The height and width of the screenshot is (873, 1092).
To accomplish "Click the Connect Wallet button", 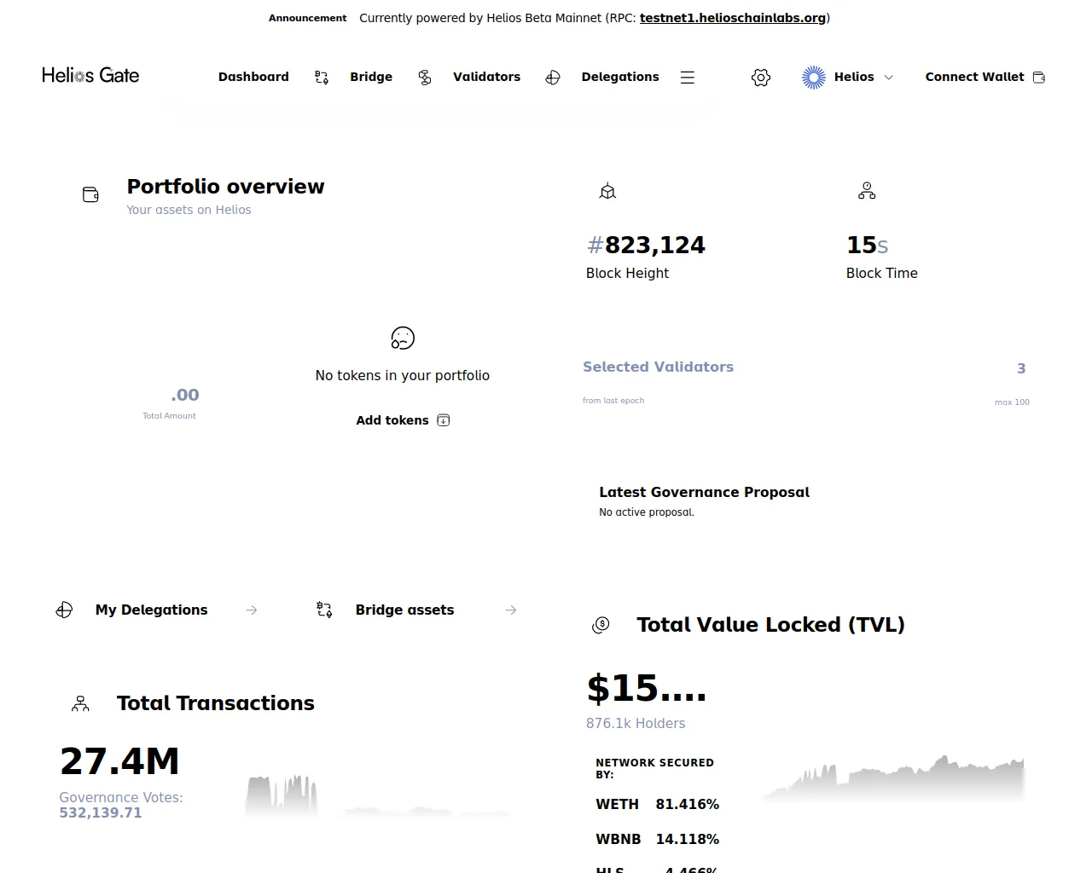I will pos(985,77).
